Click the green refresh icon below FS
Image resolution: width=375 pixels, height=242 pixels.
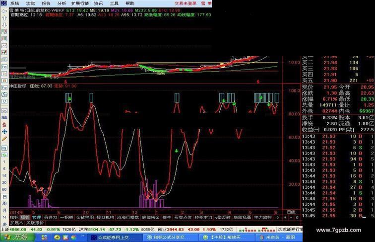pyautogui.click(x=4, y=155)
